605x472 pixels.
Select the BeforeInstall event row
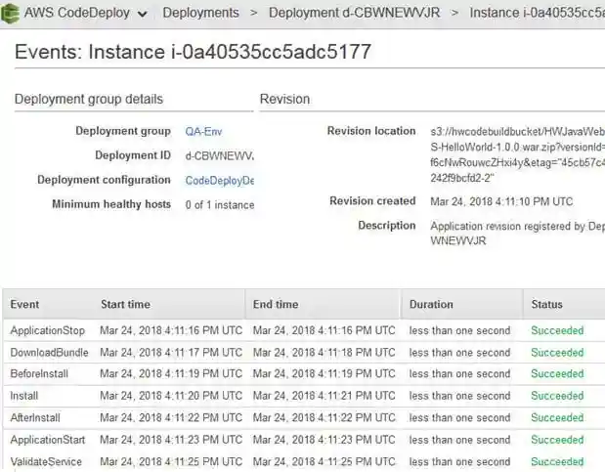click(x=304, y=373)
